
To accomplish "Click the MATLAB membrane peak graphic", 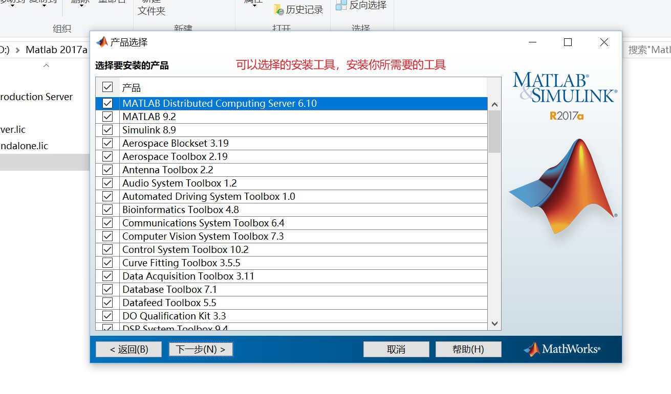I will [x=563, y=187].
